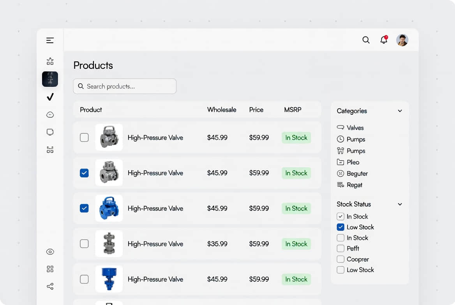Uncheck the blue valve product row checkbox
Image resolution: width=455 pixels, height=305 pixels.
point(84,208)
